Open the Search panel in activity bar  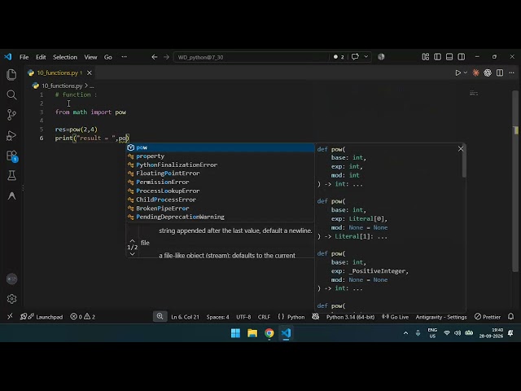pos(11,94)
